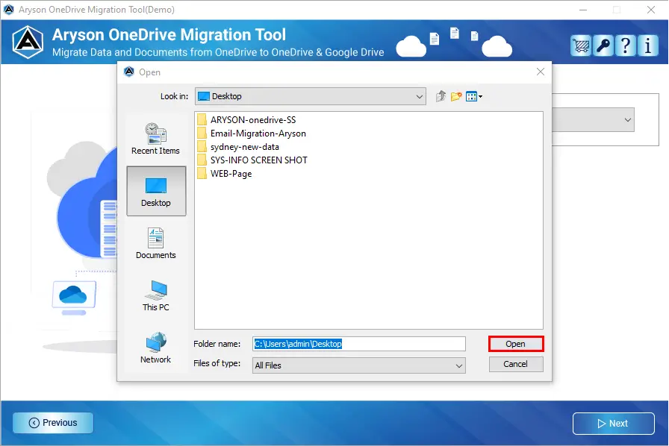Screen dimensions: 669x446
Task: Click Next button in main window
Action: pyautogui.click(x=613, y=424)
